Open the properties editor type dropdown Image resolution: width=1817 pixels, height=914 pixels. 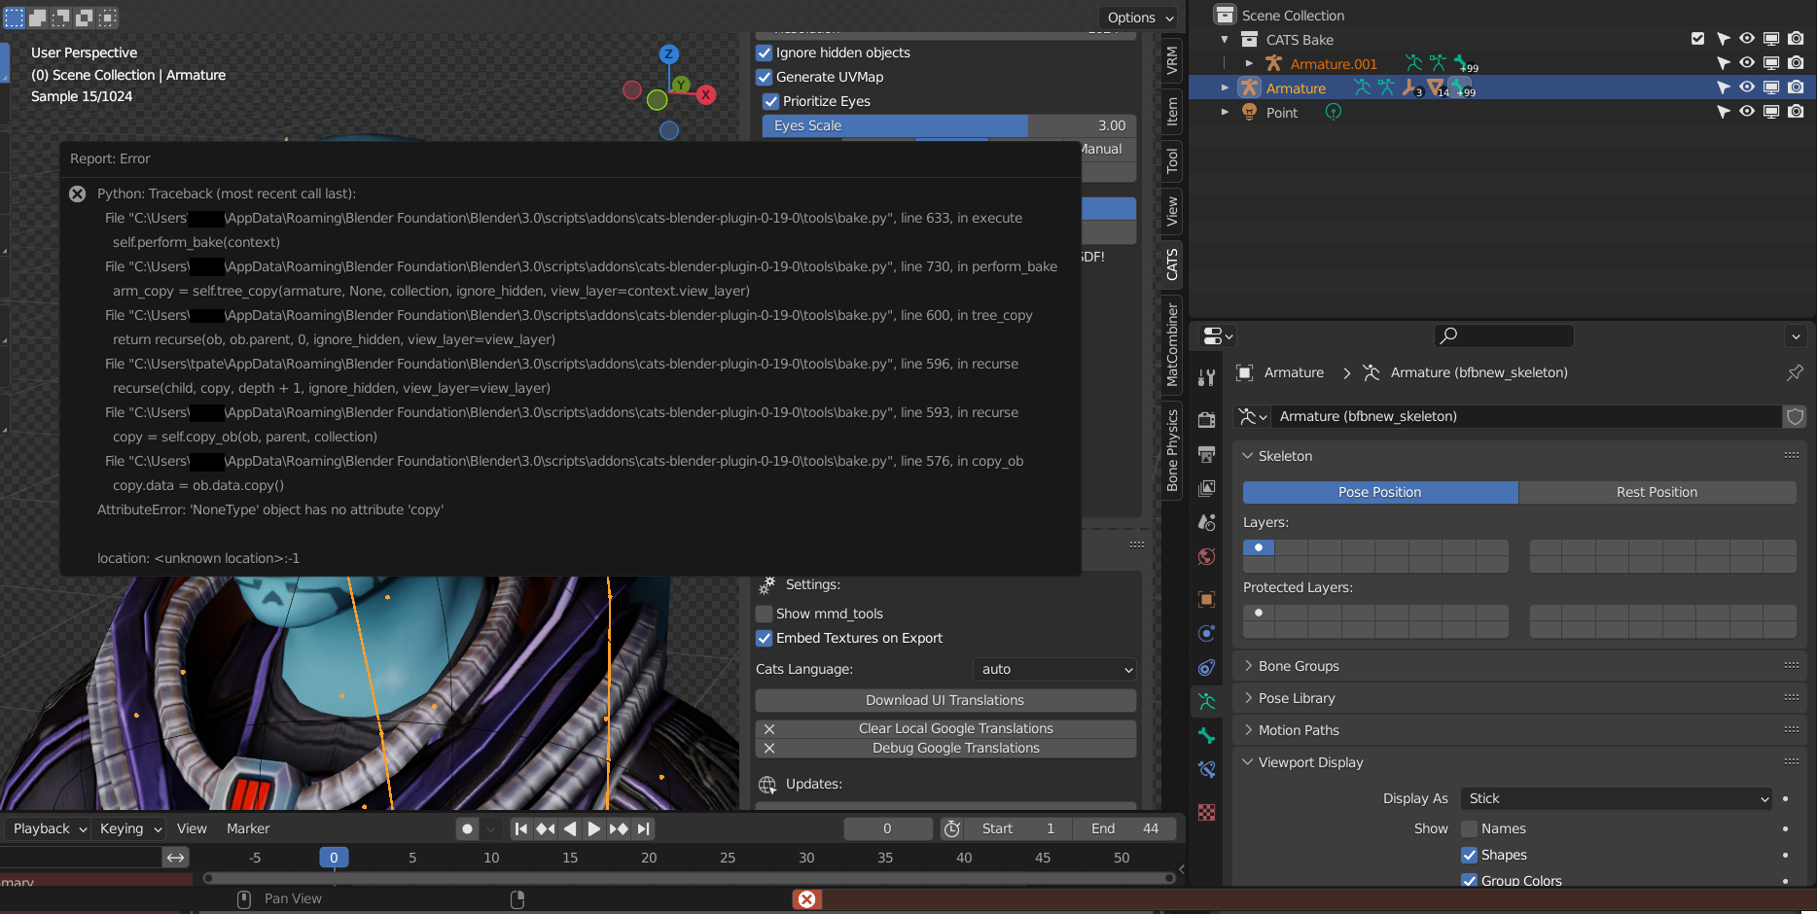coord(1218,335)
